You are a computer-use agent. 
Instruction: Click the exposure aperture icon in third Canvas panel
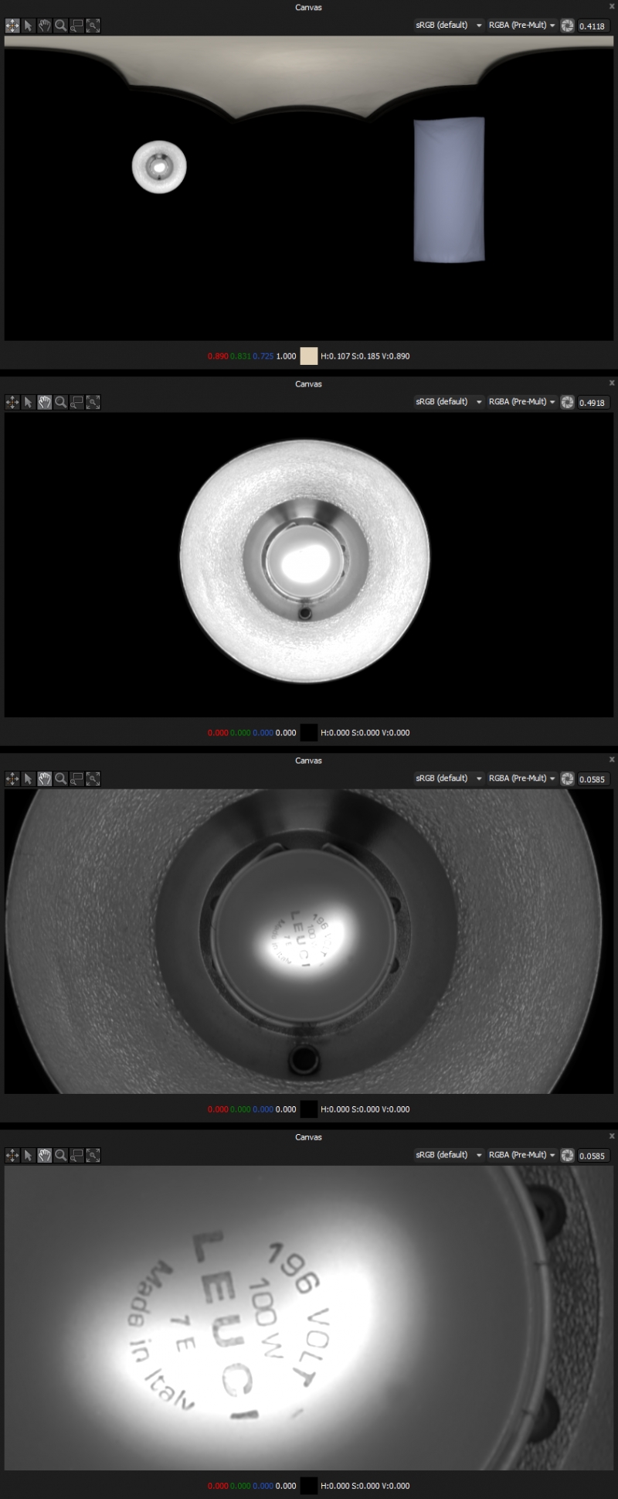pos(568,778)
